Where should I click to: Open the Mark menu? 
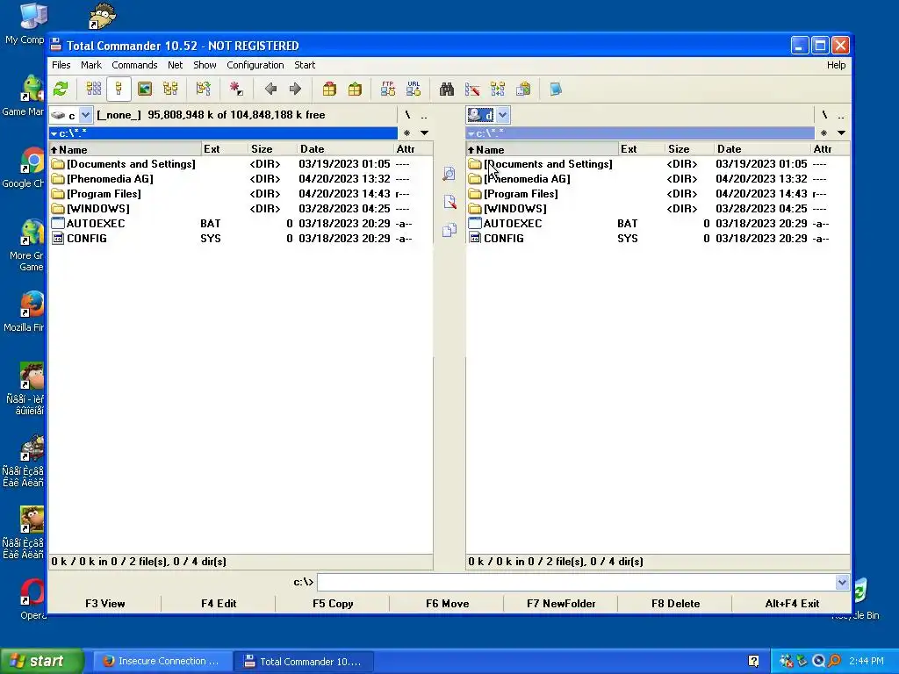coord(91,65)
